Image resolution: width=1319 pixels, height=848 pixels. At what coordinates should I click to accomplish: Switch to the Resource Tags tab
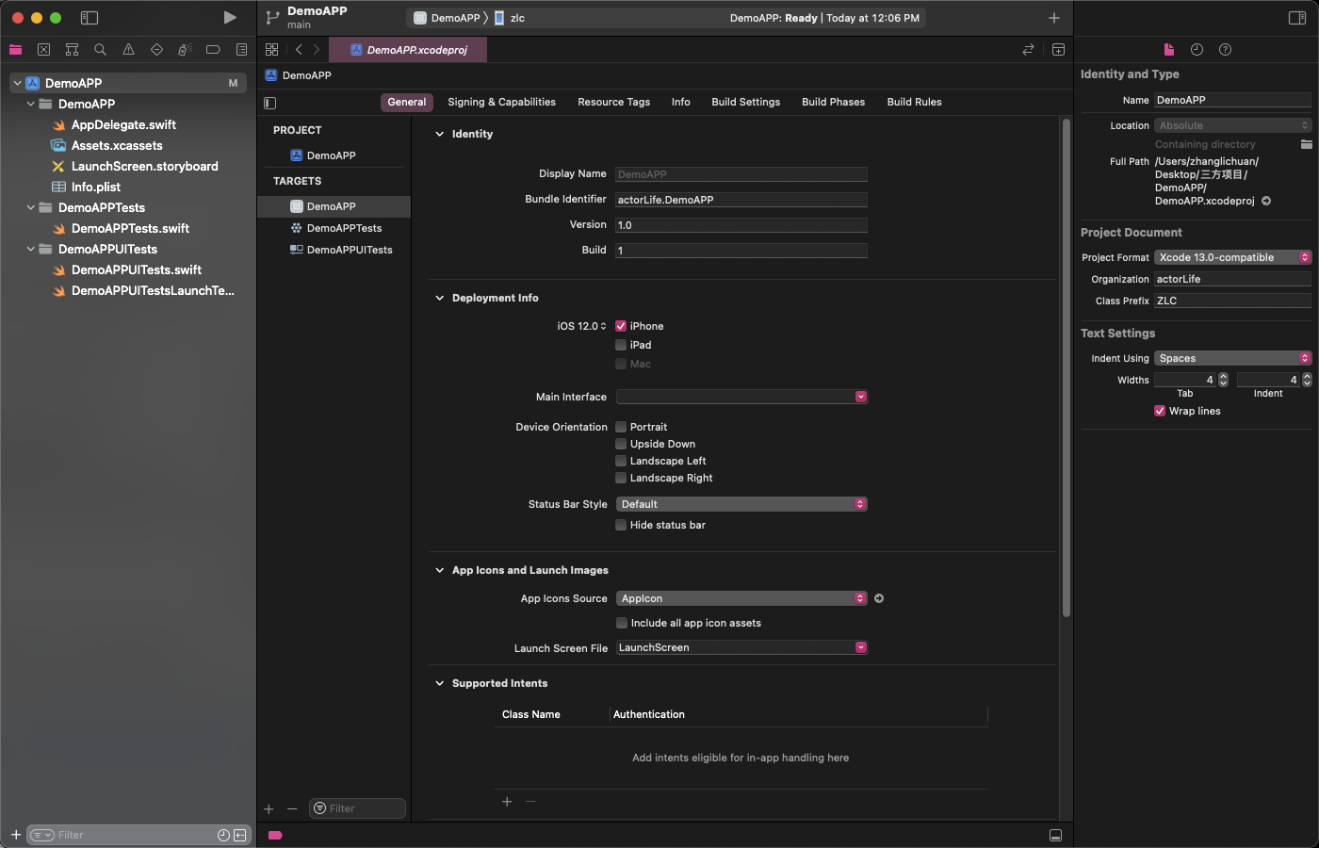(x=613, y=102)
